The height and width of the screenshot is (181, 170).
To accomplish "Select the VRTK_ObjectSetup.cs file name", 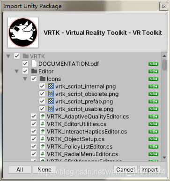I will [76, 139].
